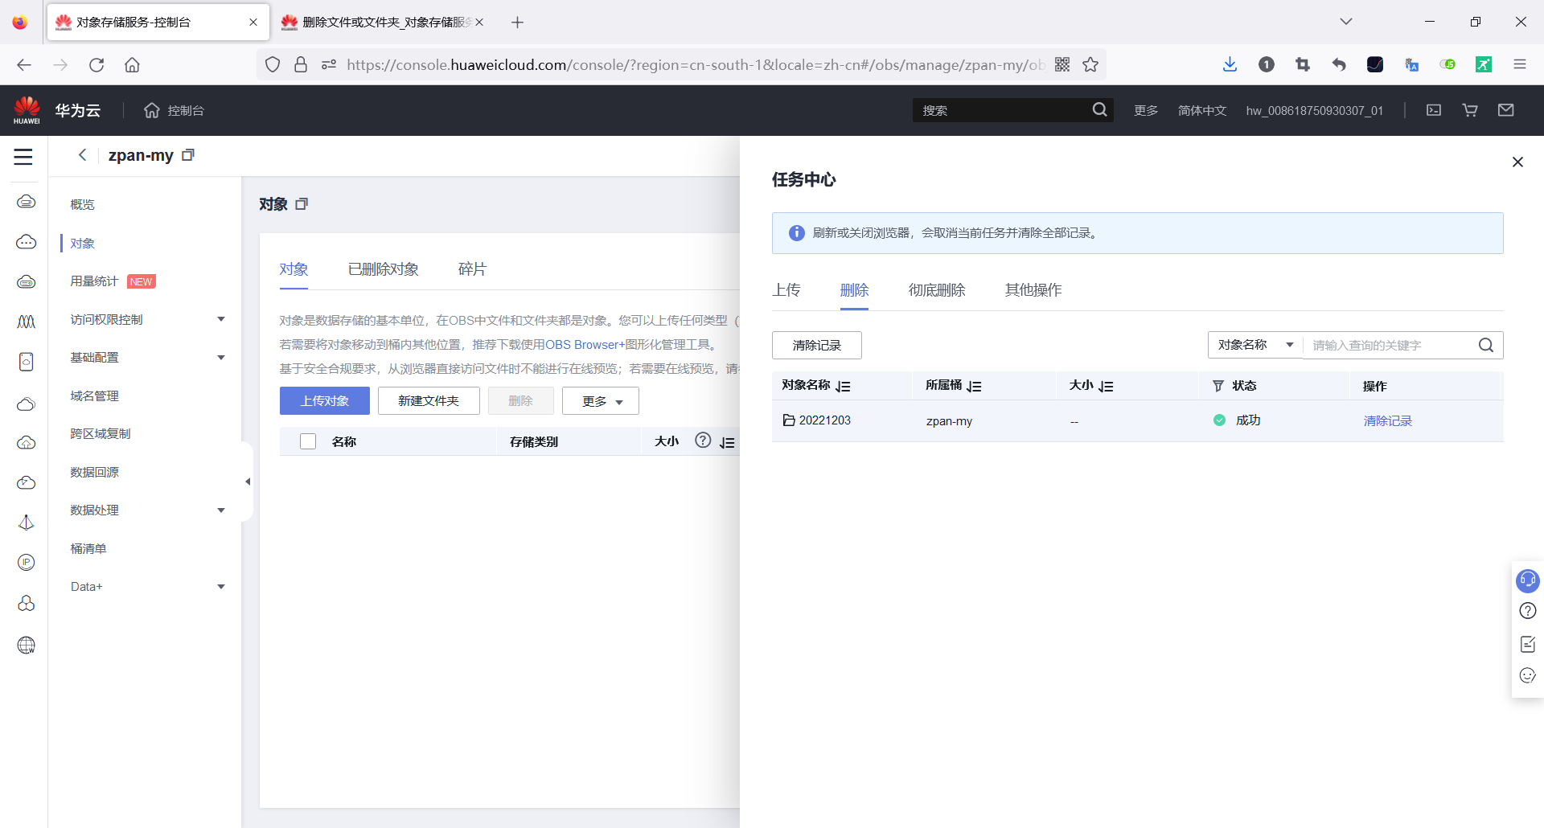Toggle the select-all checkbox in the object list

[x=308, y=441]
